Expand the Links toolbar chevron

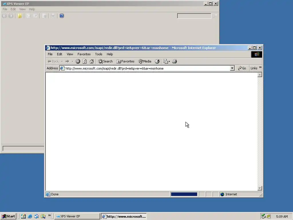pos(260,67)
